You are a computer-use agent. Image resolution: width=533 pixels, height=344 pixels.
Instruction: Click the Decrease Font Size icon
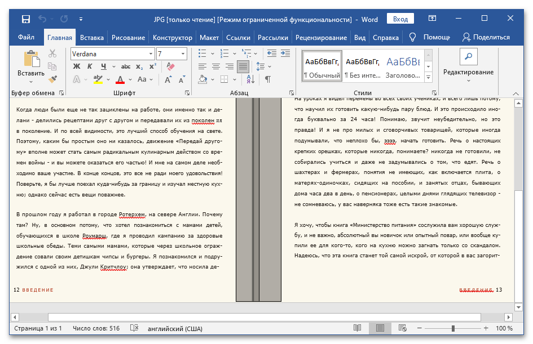(x=182, y=79)
